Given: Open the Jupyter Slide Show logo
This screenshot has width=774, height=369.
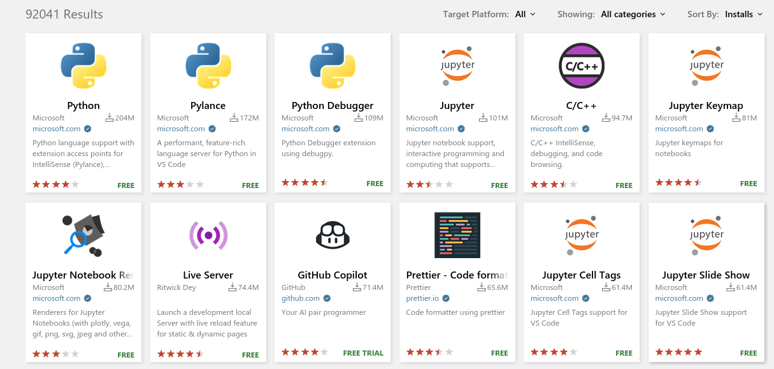Looking at the screenshot, I should (706, 235).
